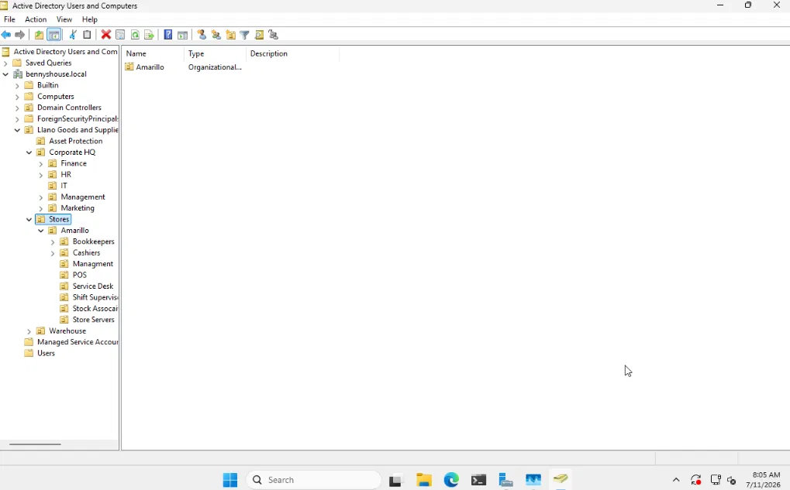790x490 pixels.
Task: Expand the Management OU under Corporate HQ
Action: (41, 197)
